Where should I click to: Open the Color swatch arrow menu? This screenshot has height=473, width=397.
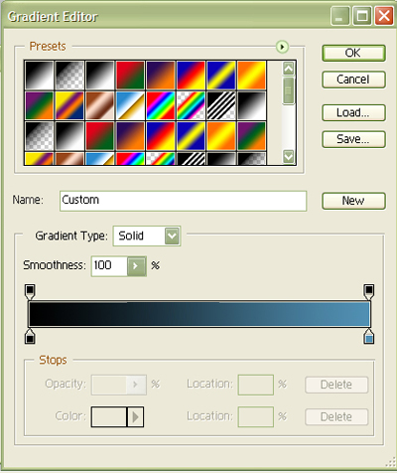pyautogui.click(x=135, y=417)
